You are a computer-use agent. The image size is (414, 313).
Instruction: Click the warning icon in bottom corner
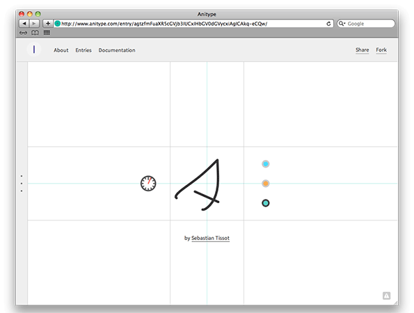click(x=386, y=296)
